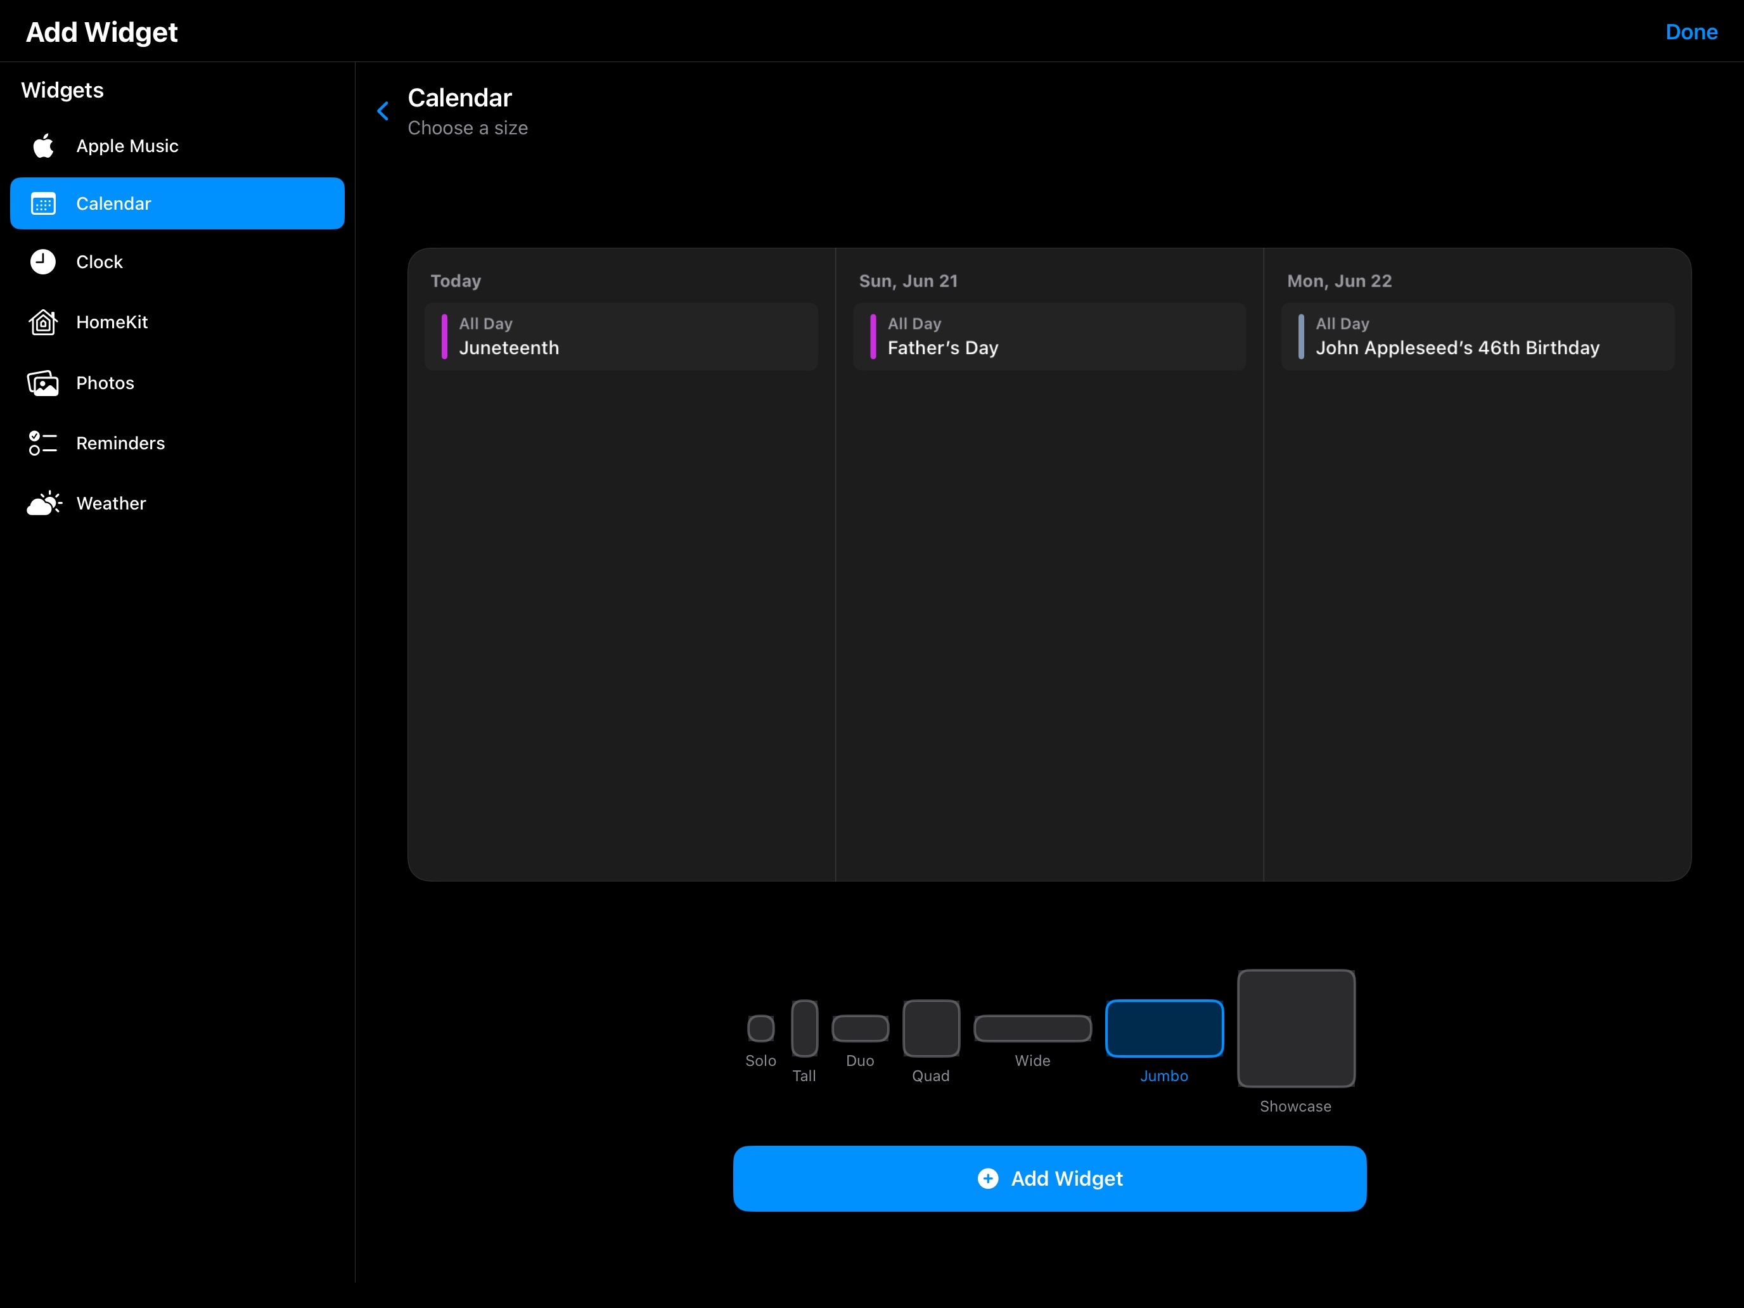The height and width of the screenshot is (1308, 1744).
Task: Click the Photos stack icon
Action: coord(43,383)
